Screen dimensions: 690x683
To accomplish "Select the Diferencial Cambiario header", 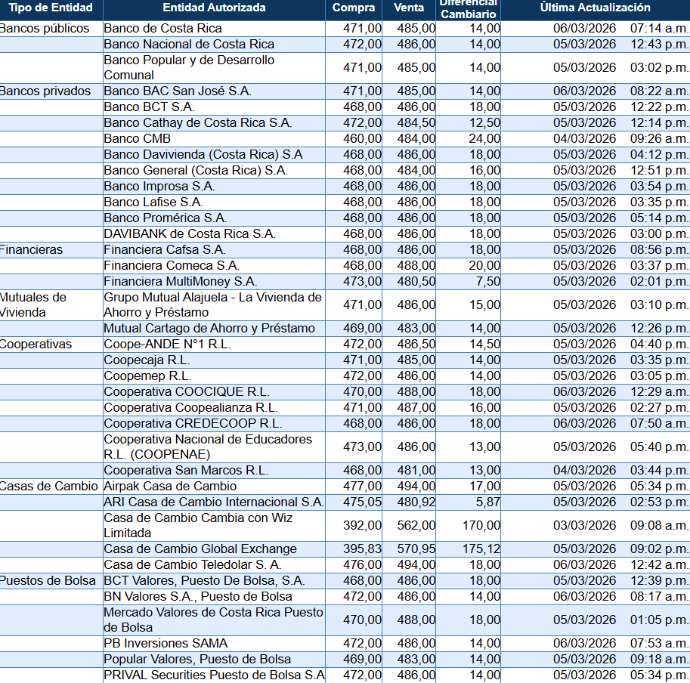I will (469, 9).
